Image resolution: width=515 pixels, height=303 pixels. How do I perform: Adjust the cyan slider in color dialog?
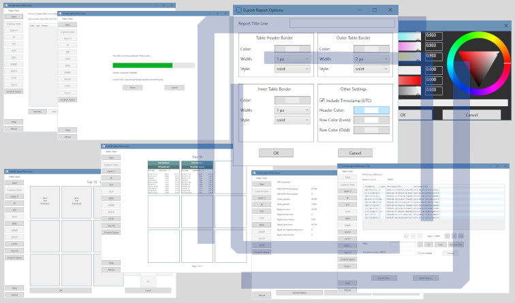click(409, 36)
